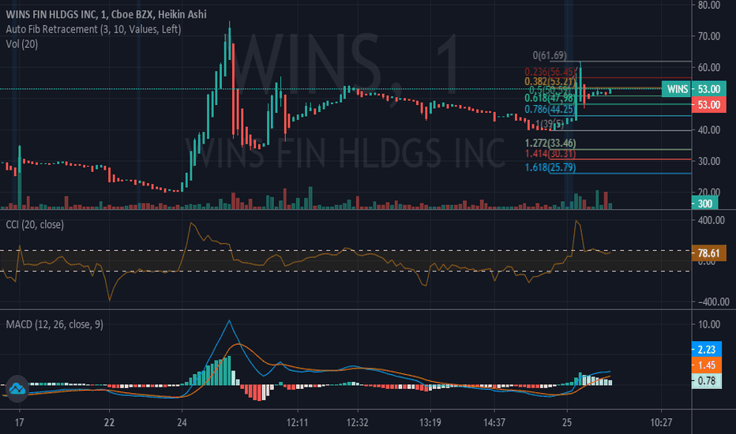736x434 pixels.
Task: Click the Fib level 0.382(53.21) label
Action: (550, 81)
